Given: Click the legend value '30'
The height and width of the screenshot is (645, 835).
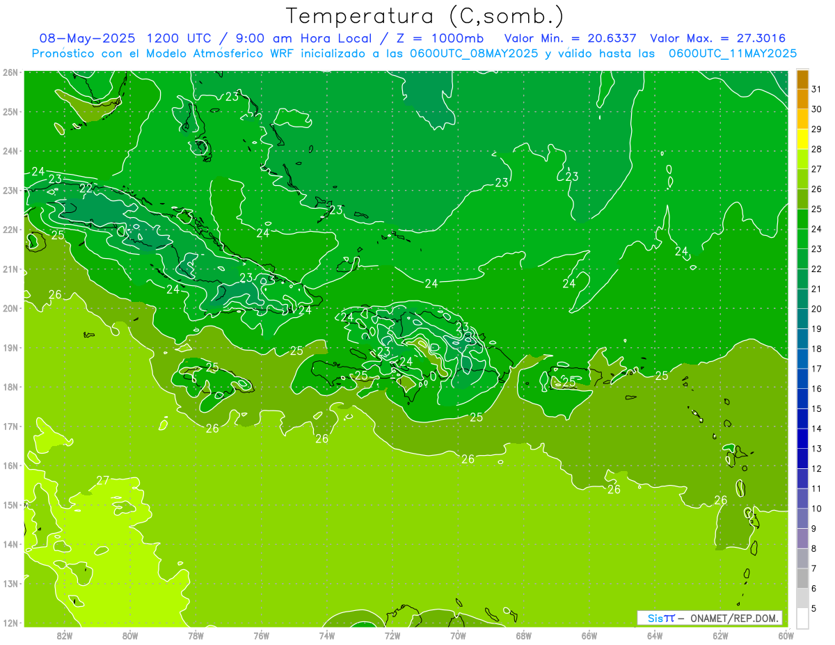Looking at the screenshot, I should click(816, 109).
